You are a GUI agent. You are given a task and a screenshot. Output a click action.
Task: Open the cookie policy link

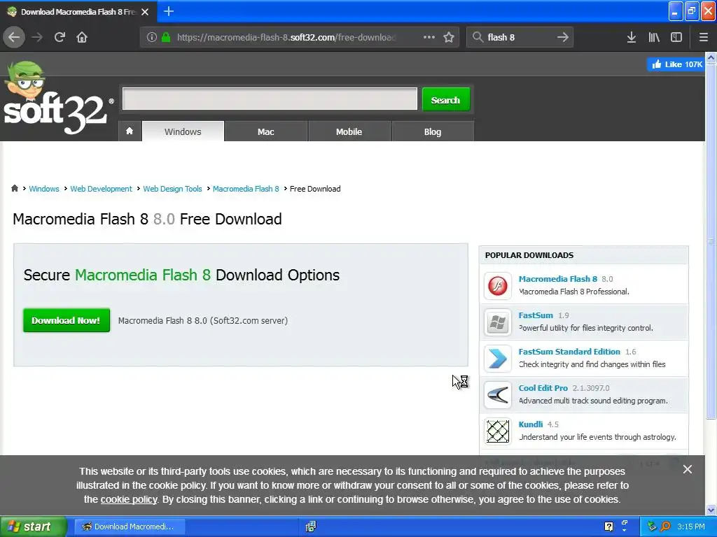(x=129, y=499)
